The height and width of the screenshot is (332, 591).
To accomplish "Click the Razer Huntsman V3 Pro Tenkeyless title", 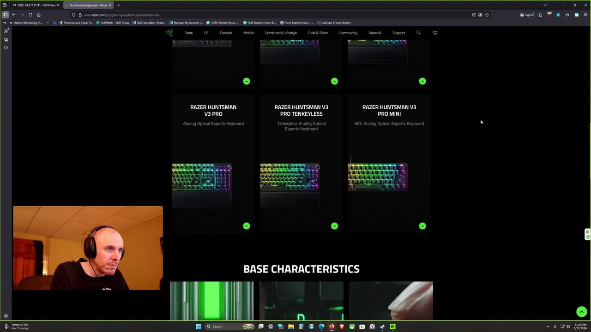I will [301, 110].
